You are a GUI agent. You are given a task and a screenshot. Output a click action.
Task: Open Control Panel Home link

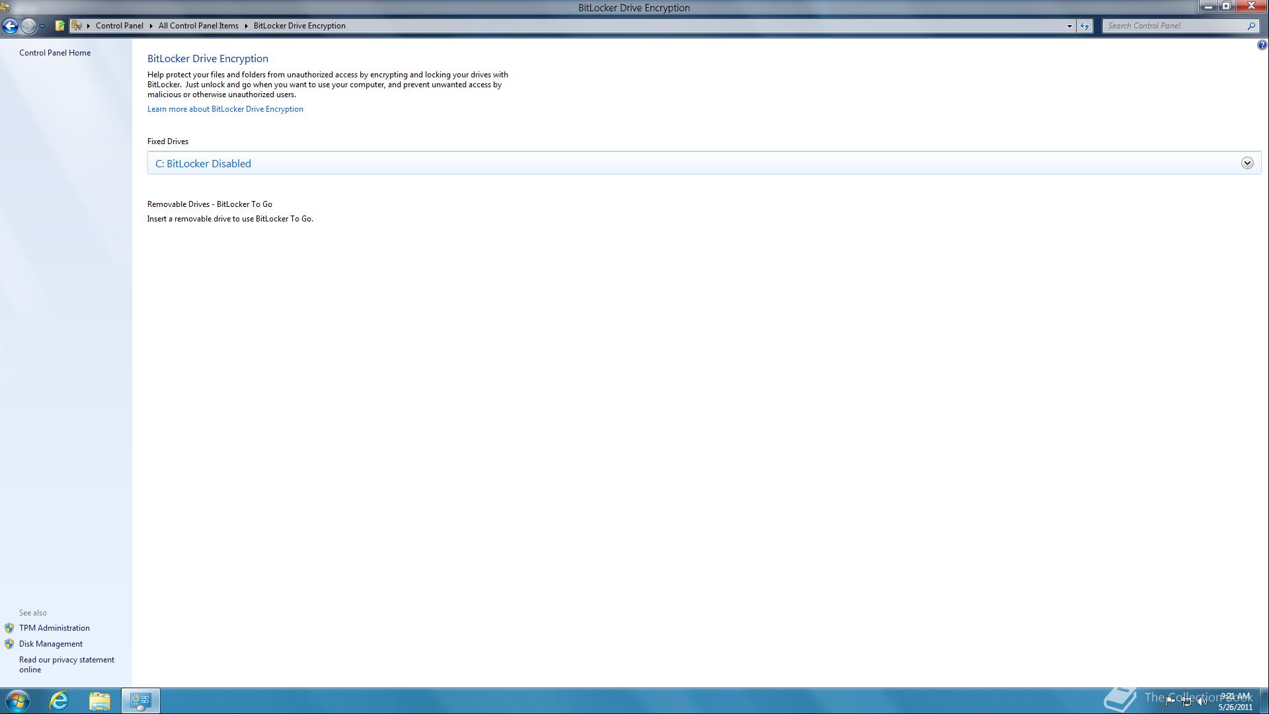(55, 53)
